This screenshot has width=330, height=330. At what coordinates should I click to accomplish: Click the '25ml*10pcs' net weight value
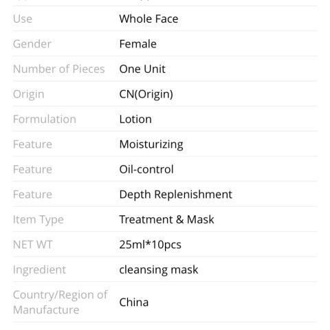point(150,245)
